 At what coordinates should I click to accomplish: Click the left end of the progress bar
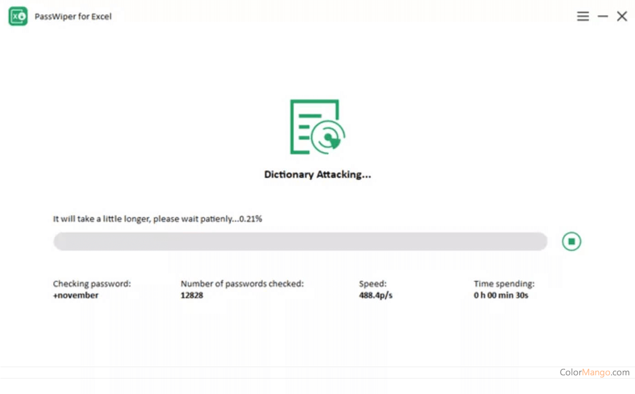click(x=59, y=241)
